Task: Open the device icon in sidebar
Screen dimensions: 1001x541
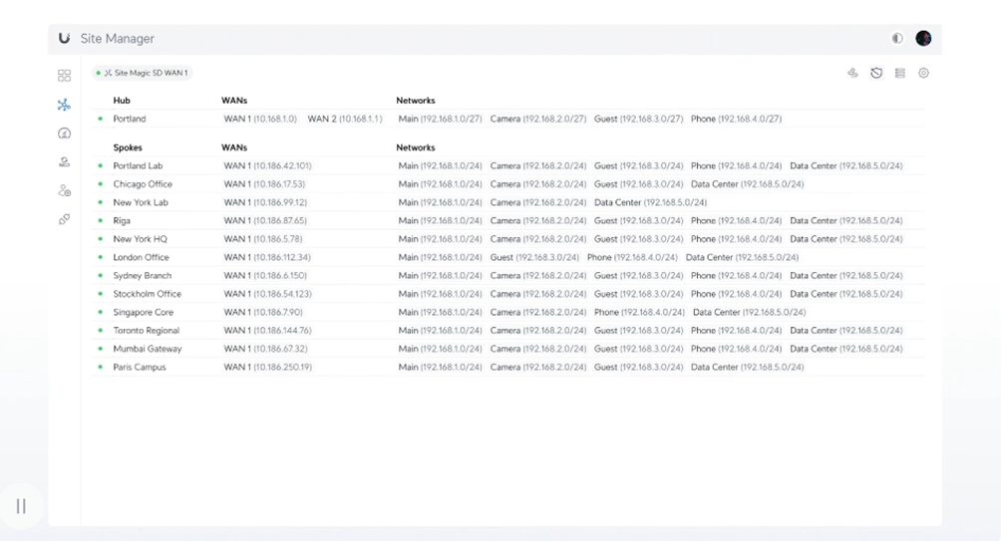Action: [65, 161]
